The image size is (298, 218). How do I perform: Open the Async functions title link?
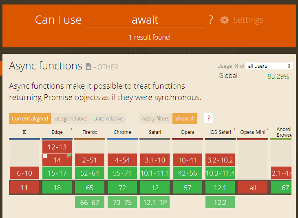[x=45, y=66]
